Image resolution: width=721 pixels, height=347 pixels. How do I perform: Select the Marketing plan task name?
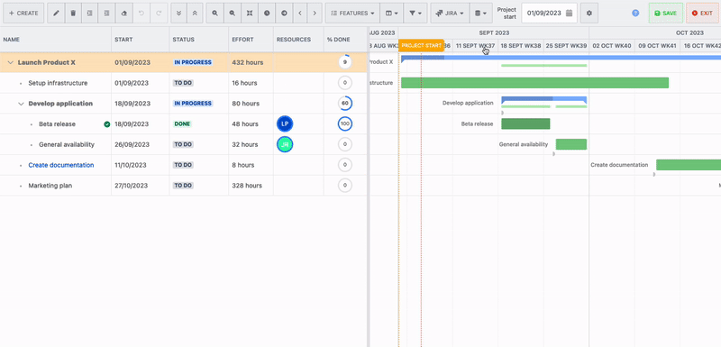(x=50, y=186)
